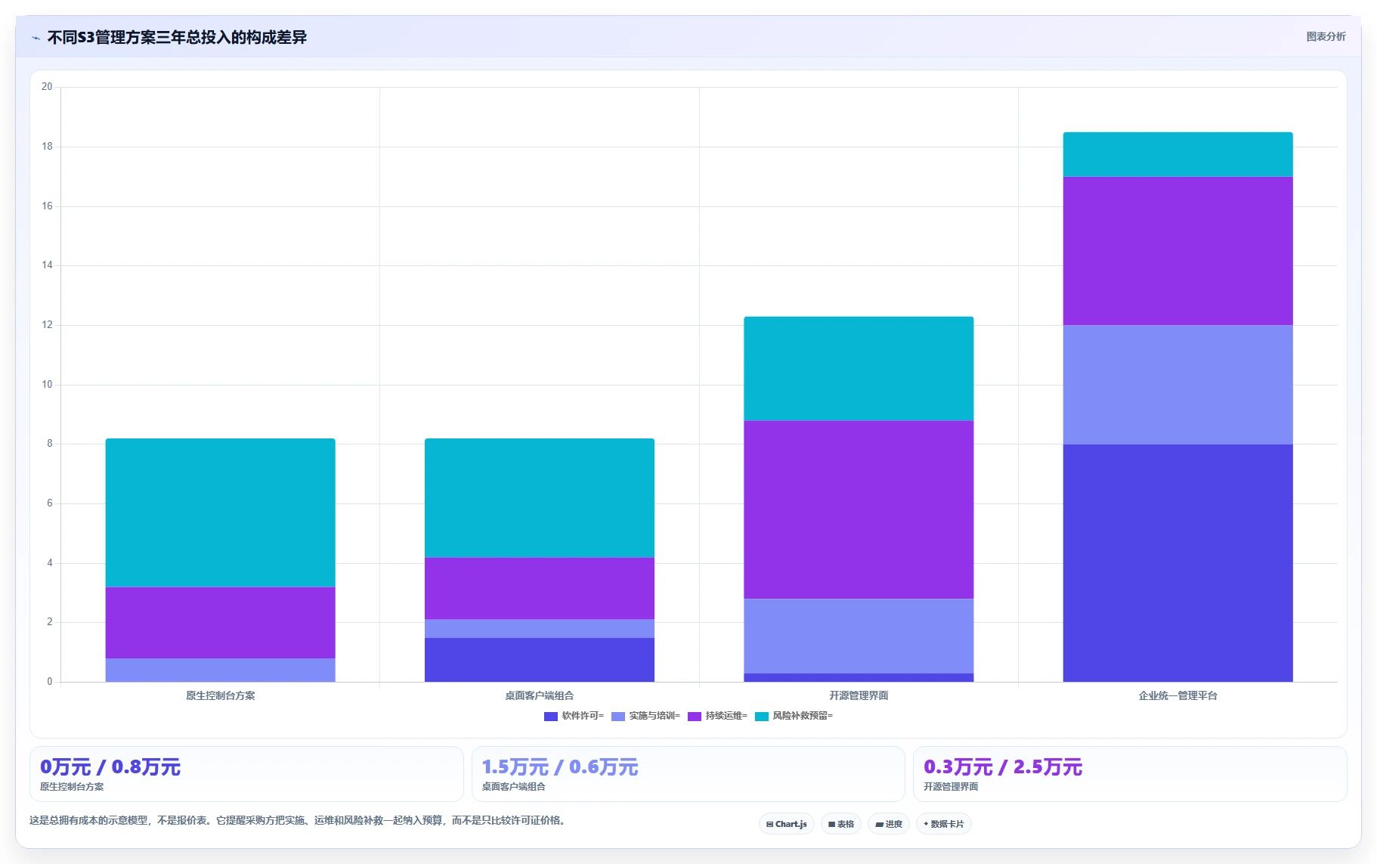Hide the 持续运维 dataset via legend

[x=717, y=716]
